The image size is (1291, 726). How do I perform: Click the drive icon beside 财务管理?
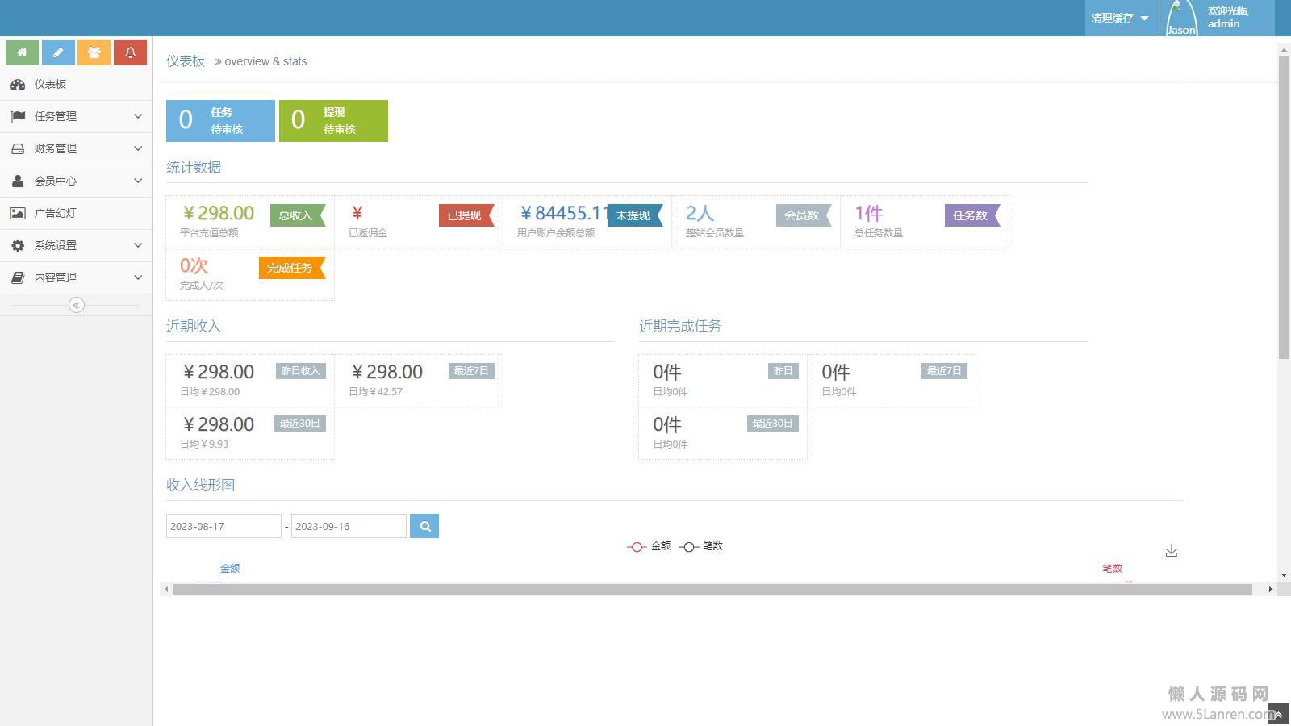pos(18,148)
